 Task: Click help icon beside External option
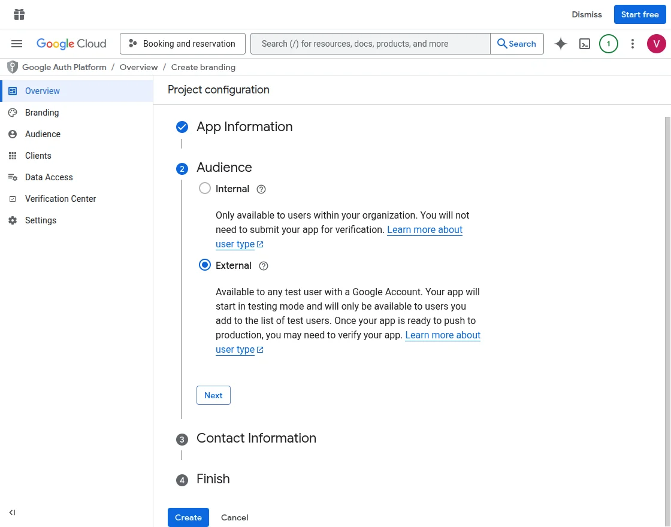click(x=264, y=266)
